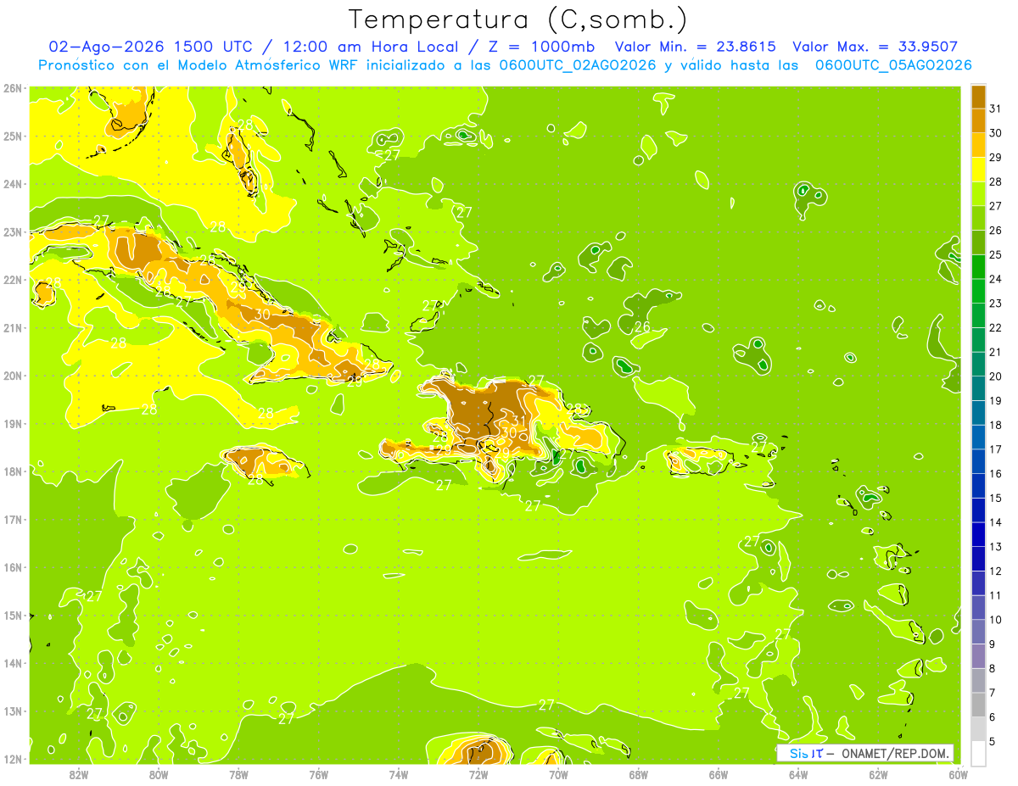Click the "74W" longitude axis label
1018x786 pixels.
399,774
